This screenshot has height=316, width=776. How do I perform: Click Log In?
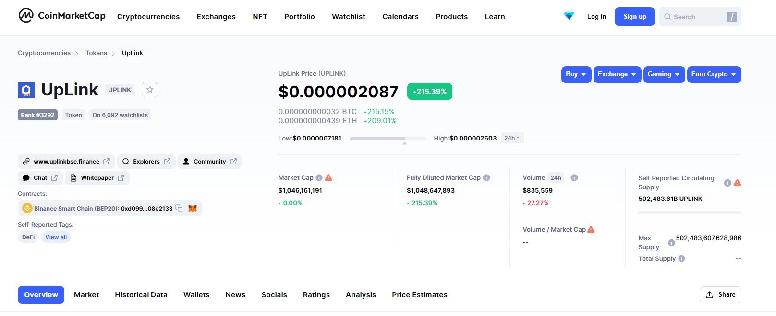point(596,17)
